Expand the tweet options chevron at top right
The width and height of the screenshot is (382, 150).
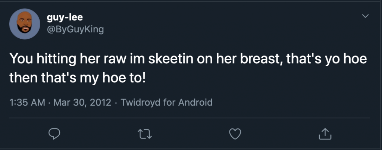pyautogui.click(x=366, y=16)
